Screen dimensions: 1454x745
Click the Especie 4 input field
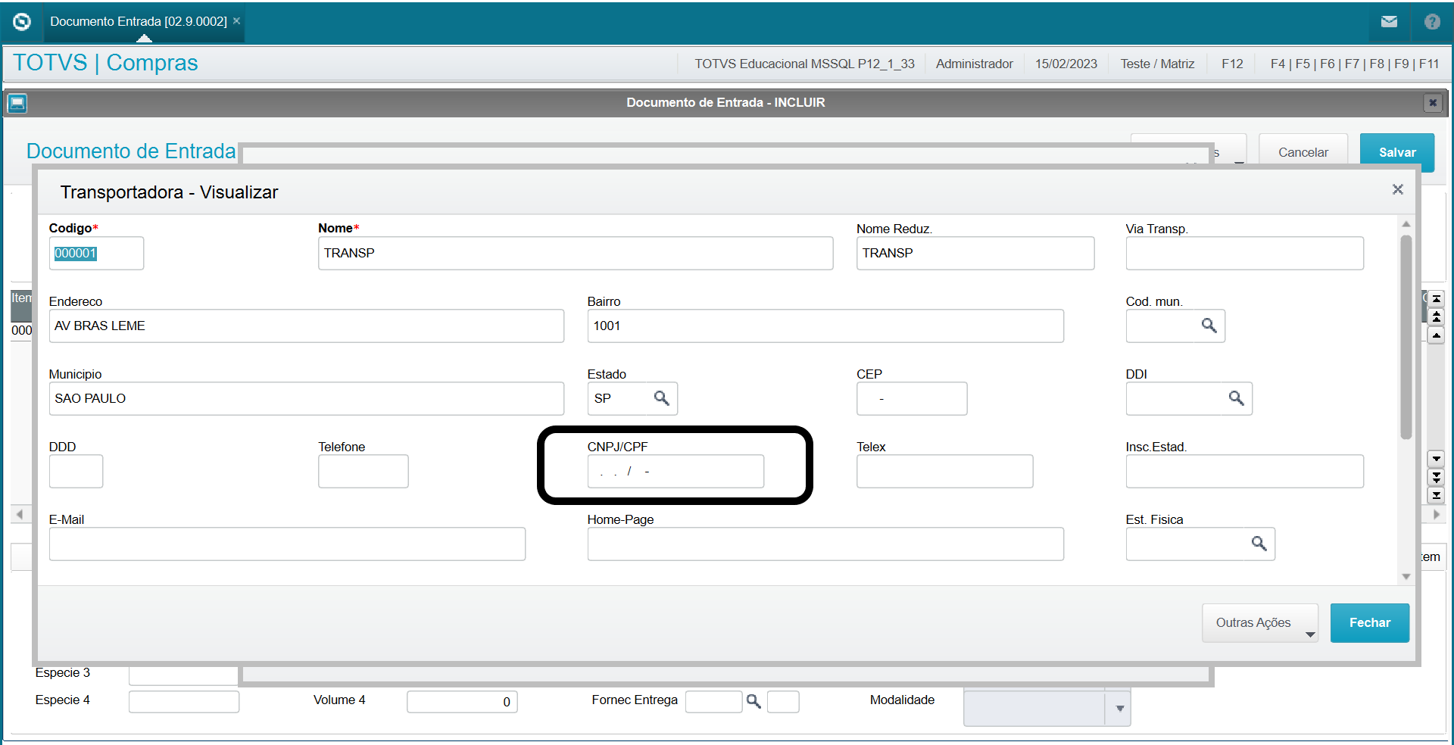coord(184,701)
